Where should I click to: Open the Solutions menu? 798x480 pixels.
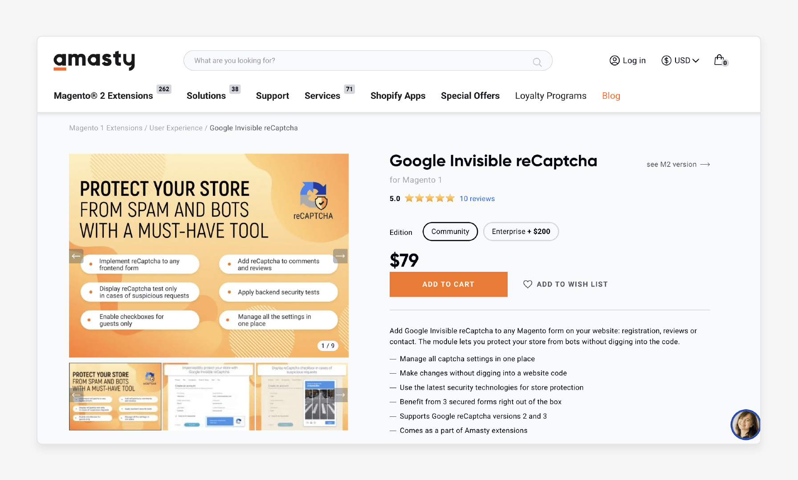[x=206, y=96]
